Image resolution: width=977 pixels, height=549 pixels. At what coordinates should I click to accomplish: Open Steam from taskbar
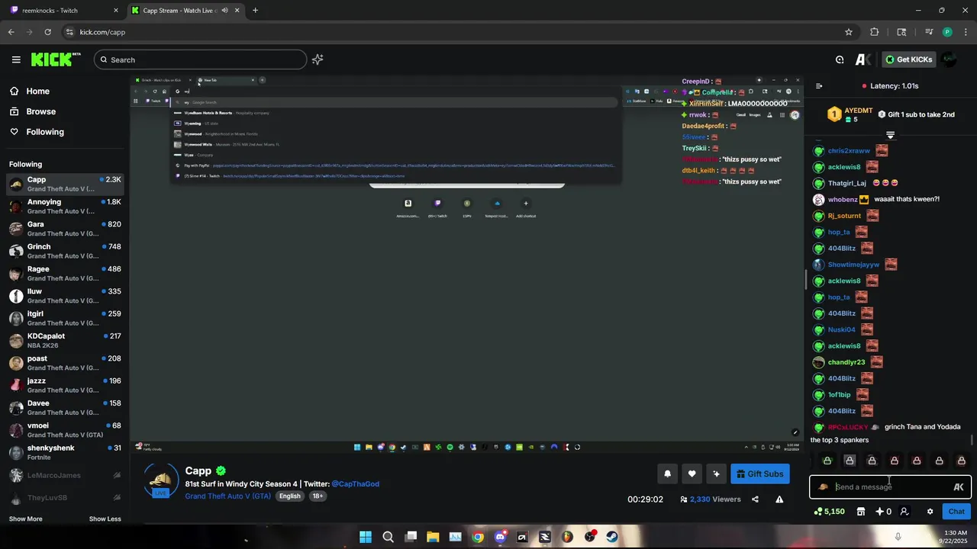612,537
